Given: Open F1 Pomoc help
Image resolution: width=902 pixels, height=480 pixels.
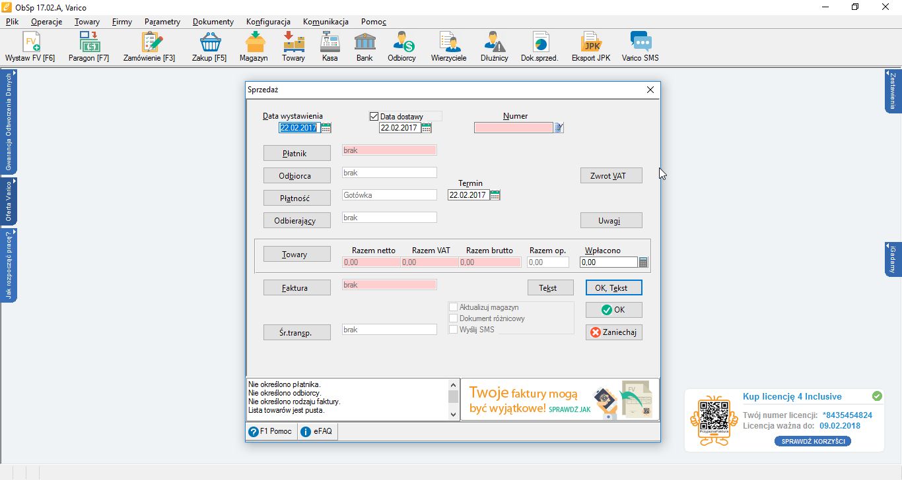Looking at the screenshot, I should click(271, 431).
